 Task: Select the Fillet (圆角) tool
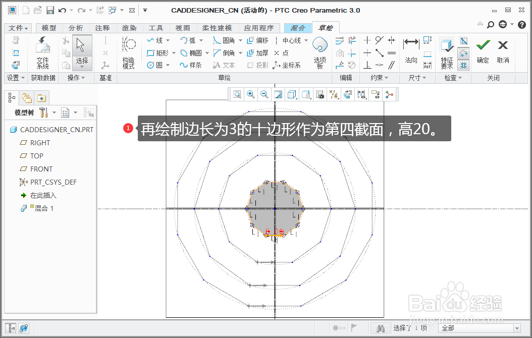224,40
